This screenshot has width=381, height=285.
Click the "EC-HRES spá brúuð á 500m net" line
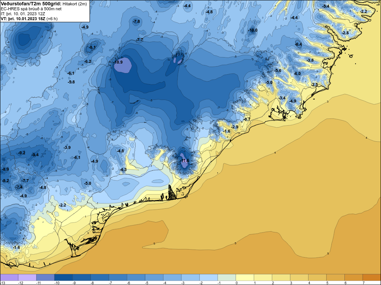(x=31, y=9)
